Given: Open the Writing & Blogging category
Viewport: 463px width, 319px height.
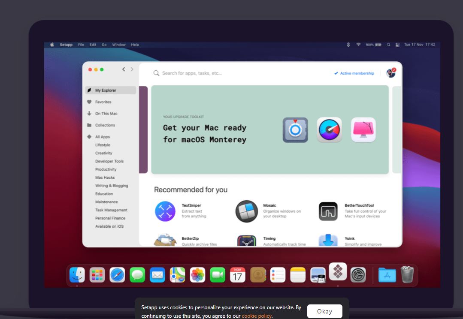Looking at the screenshot, I should click(112, 186).
